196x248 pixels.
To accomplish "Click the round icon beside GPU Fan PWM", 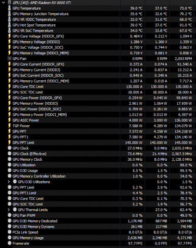I will pos(10,215).
